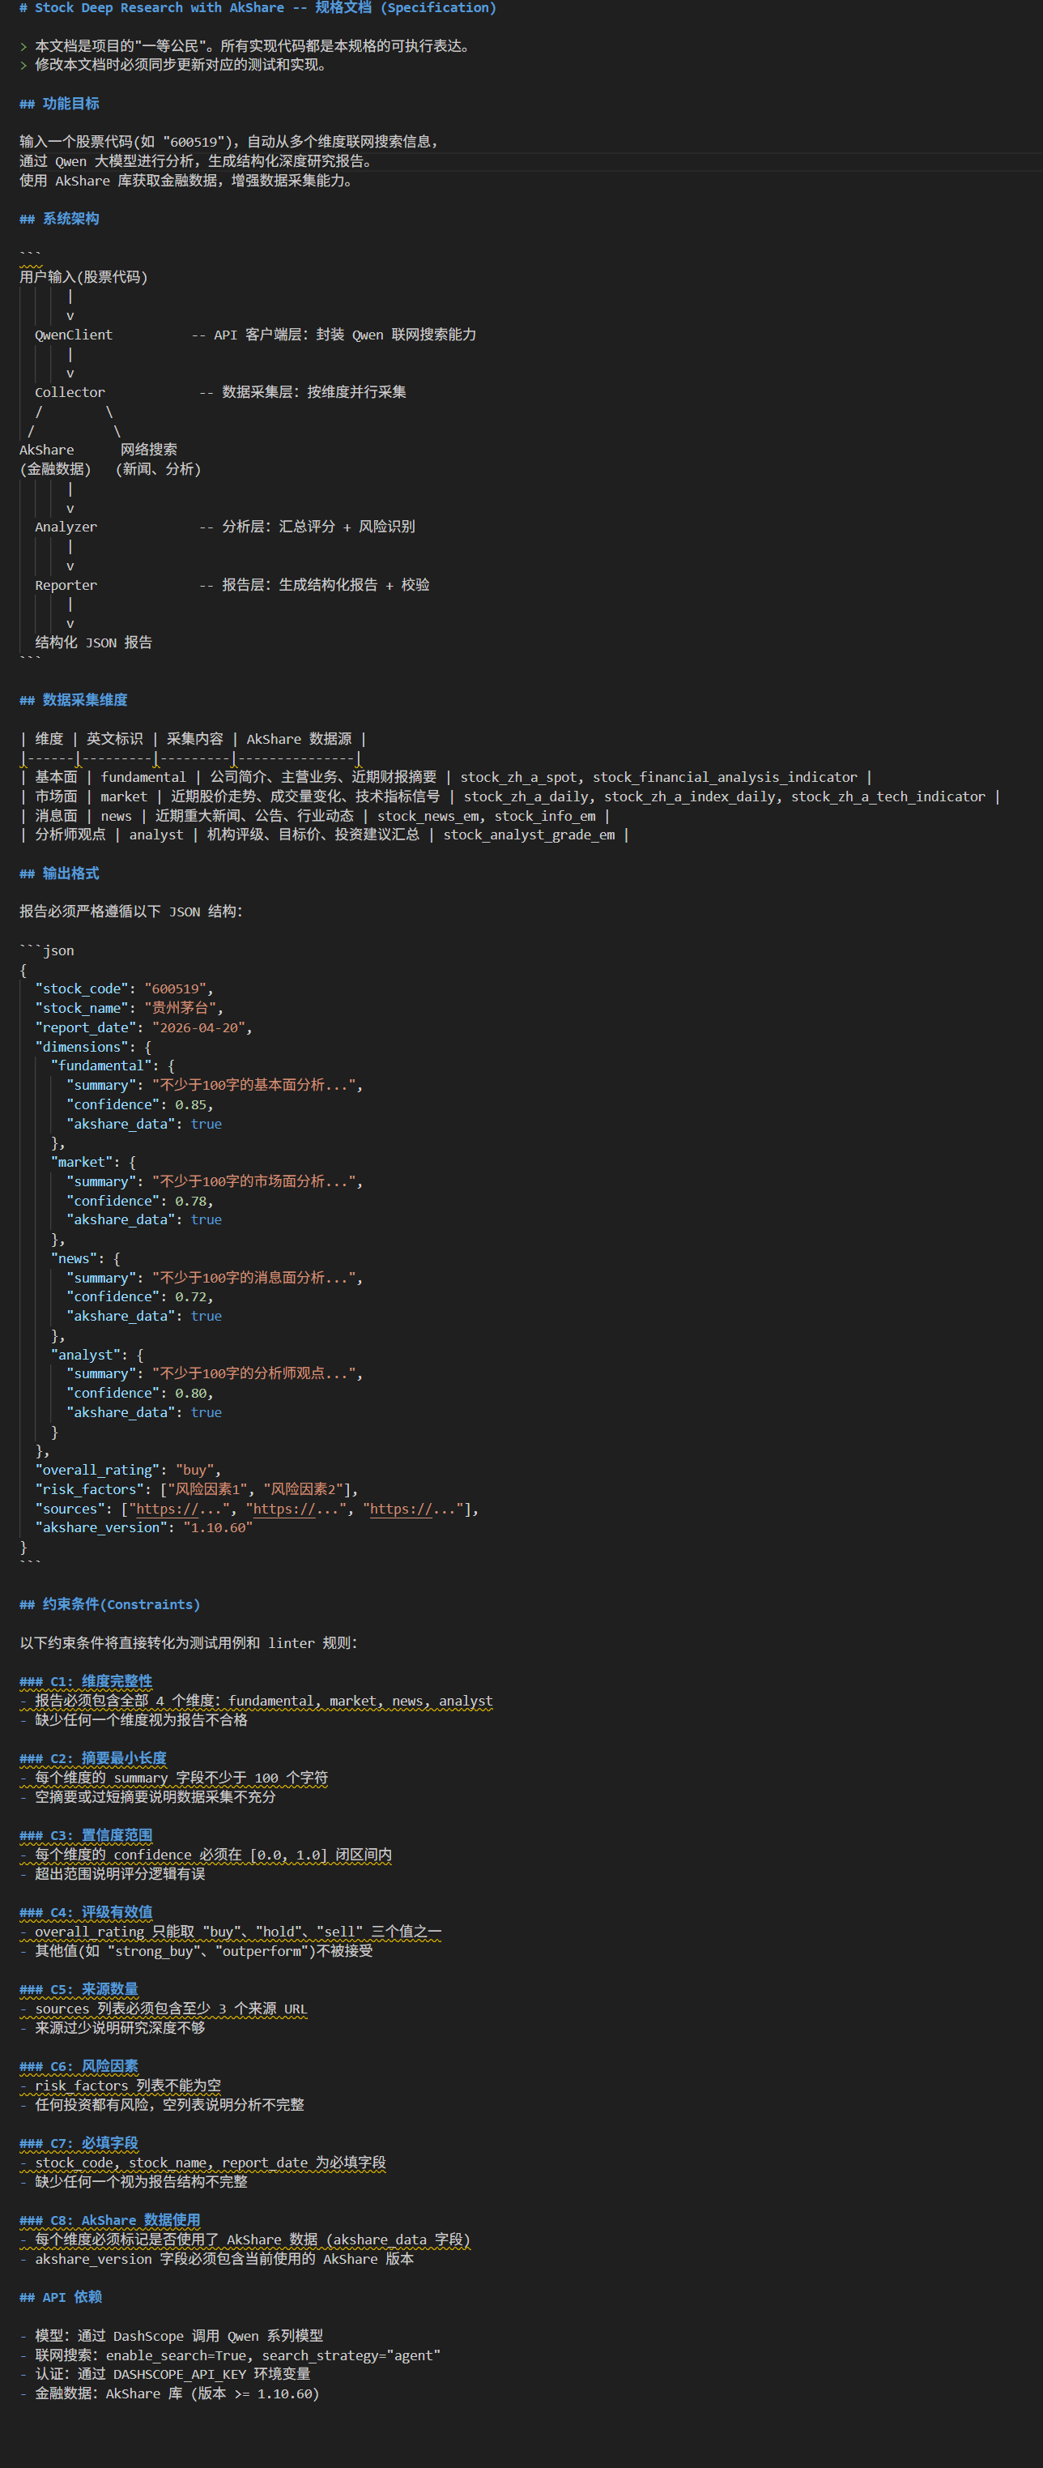Image resolution: width=1043 pixels, height=2468 pixels.
Task: Click '不少于100字的基本面分析...' summary string
Action: point(253,1085)
